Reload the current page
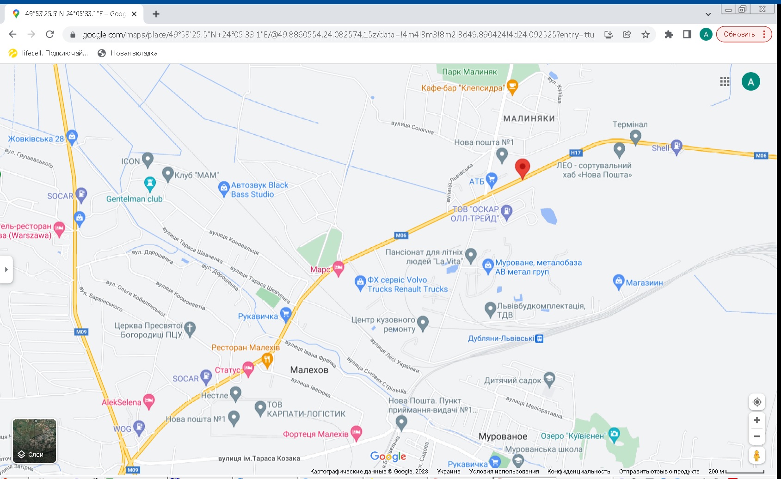Screen dimensions: 781x479 point(50,34)
